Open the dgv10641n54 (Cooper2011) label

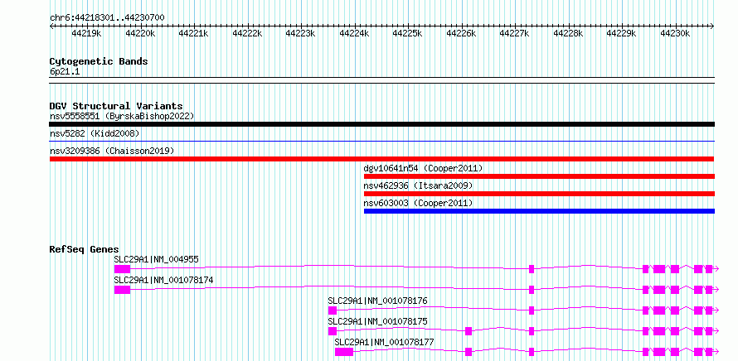(x=423, y=168)
